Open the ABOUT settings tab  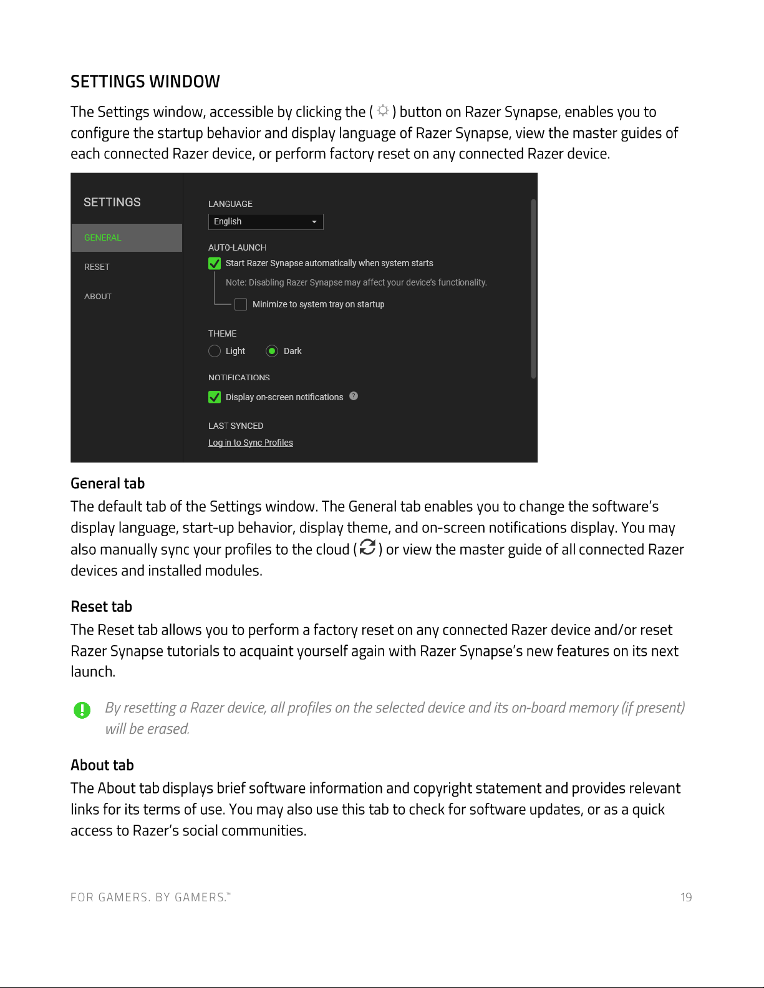[127, 296]
